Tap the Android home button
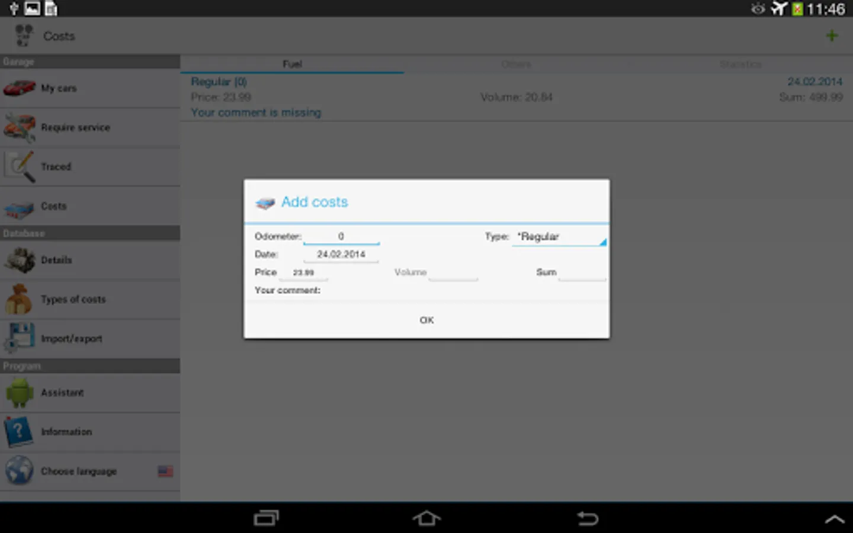853x533 pixels. (426, 518)
